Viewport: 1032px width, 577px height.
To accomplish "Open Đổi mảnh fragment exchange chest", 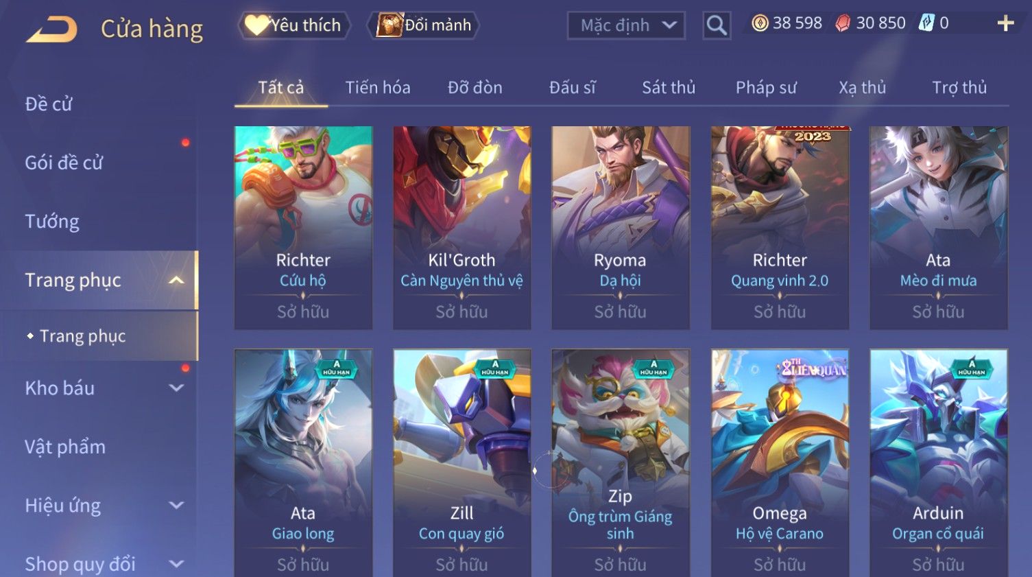I will coord(424,25).
